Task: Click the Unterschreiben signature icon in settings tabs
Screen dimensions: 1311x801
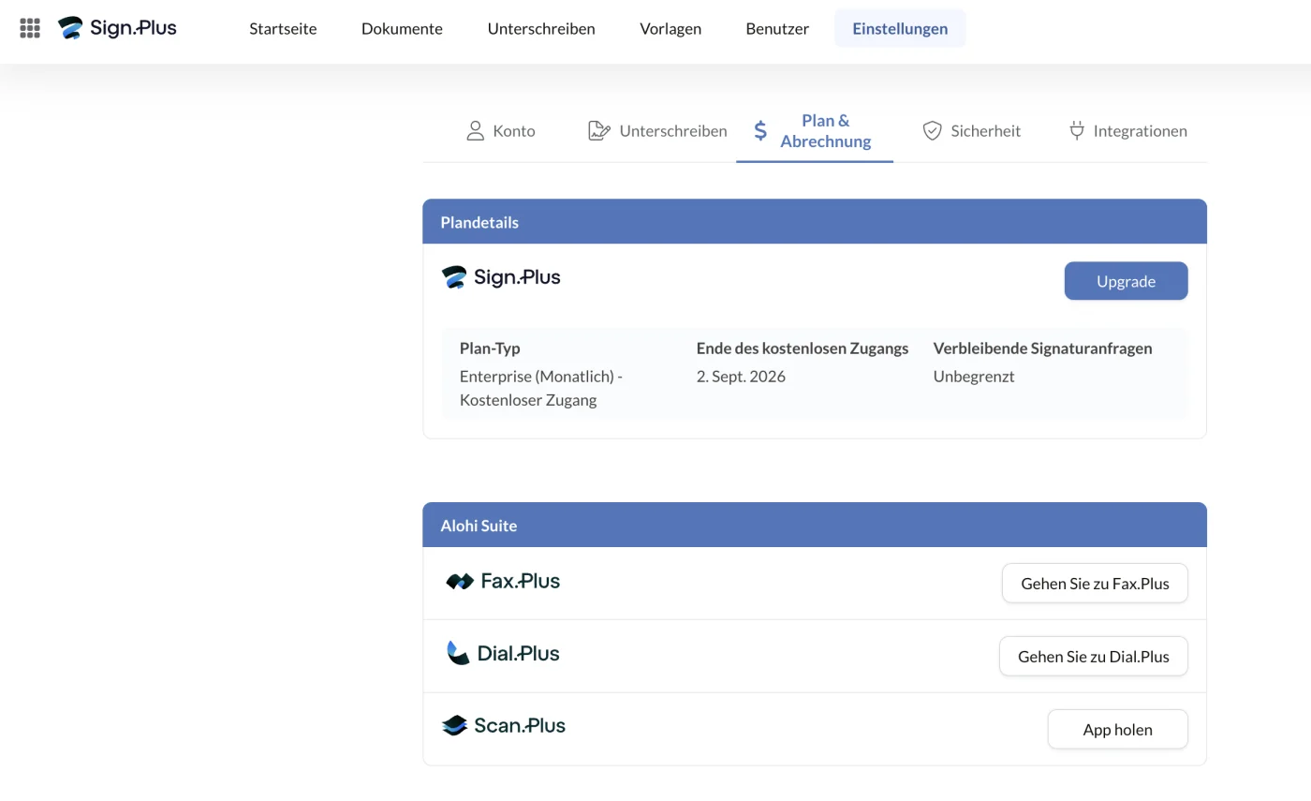Action: pyautogui.click(x=599, y=130)
